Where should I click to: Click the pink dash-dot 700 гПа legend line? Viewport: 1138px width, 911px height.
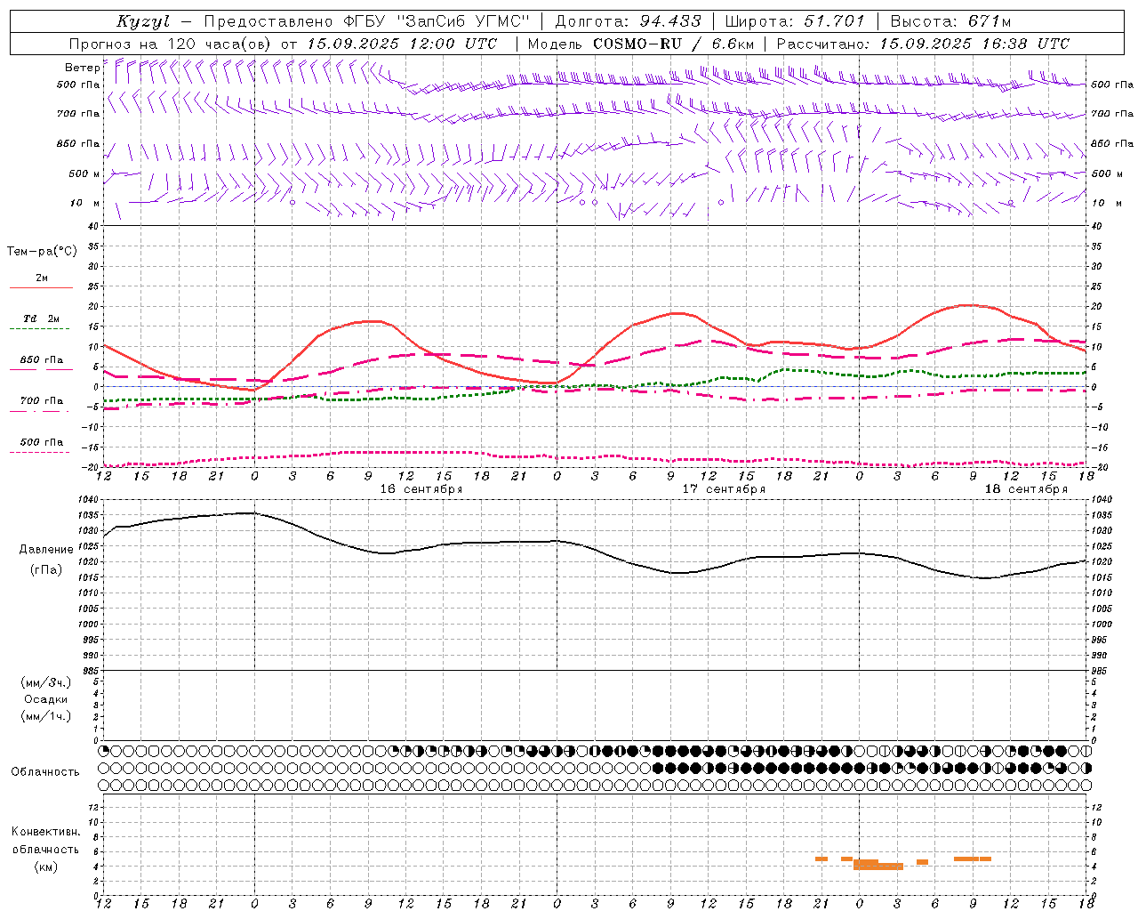[x=40, y=412]
